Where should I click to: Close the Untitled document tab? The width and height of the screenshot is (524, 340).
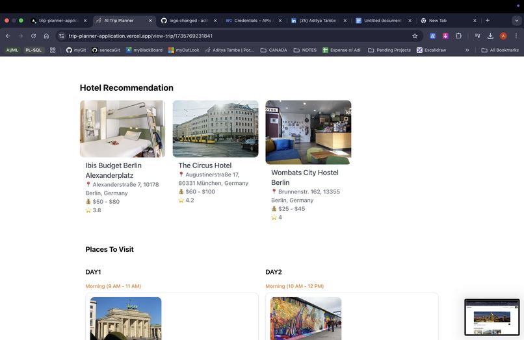click(x=410, y=21)
